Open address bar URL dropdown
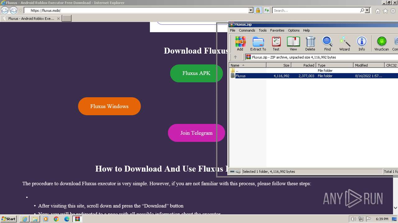398x223 pixels. [251, 10]
